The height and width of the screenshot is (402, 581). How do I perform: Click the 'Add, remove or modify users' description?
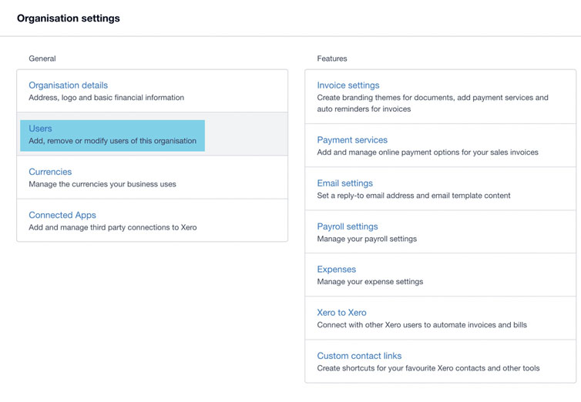(113, 141)
